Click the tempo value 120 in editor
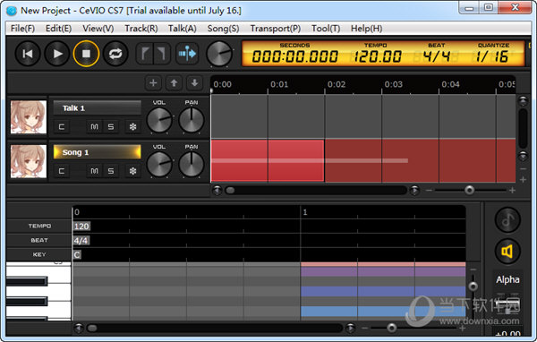This screenshot has height=342, width=537. (81, 227)
